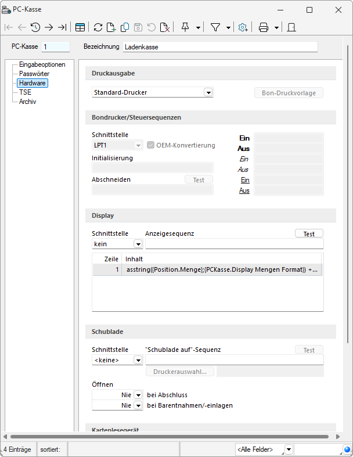Click the filter funnel icon

(215, 27)
